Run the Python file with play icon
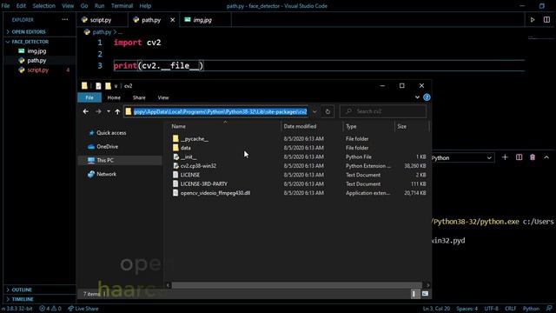This screenshot has width=556, height=313. (533, 20)
